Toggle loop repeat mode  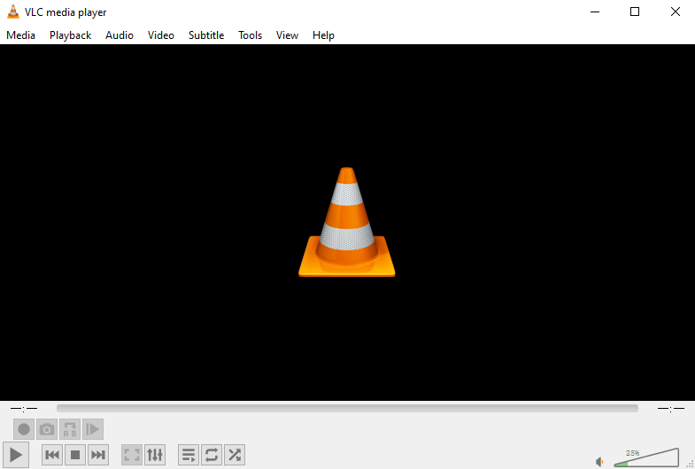(x=212, y=455)
